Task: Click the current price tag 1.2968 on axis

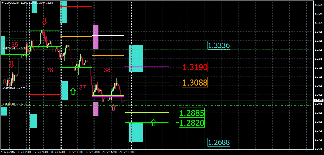Action: [x=318, y=100]
